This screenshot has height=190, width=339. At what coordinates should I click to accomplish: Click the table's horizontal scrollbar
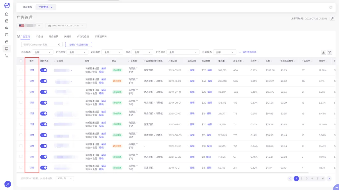point(162,173)
